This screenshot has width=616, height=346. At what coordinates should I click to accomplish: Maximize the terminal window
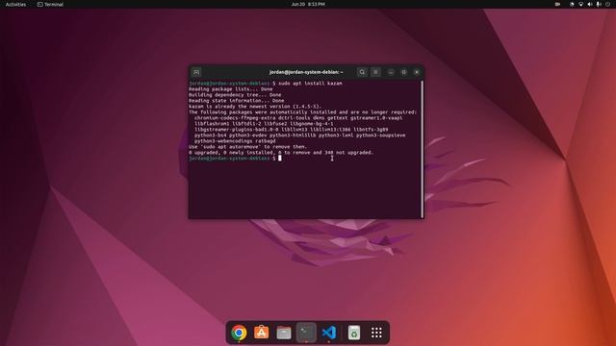[404, 72]
